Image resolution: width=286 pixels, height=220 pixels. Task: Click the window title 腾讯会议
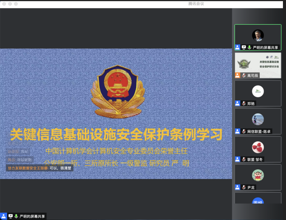pyautogui.click(x=196, y=4)
